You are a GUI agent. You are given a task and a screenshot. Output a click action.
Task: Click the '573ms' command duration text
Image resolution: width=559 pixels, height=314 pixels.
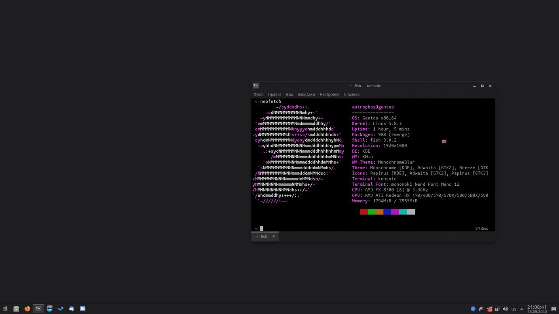482,229
